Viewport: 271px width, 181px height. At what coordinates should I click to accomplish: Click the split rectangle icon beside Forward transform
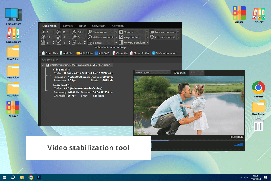(121, 42)
